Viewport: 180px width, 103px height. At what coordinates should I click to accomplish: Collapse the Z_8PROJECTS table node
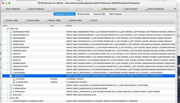click(7, 76)
